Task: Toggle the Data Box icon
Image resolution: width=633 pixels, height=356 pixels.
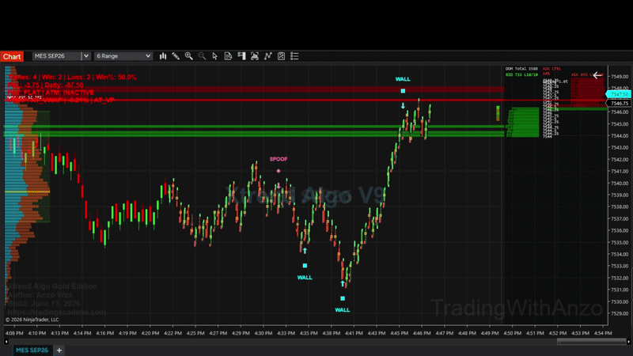Action: (228, 56)
